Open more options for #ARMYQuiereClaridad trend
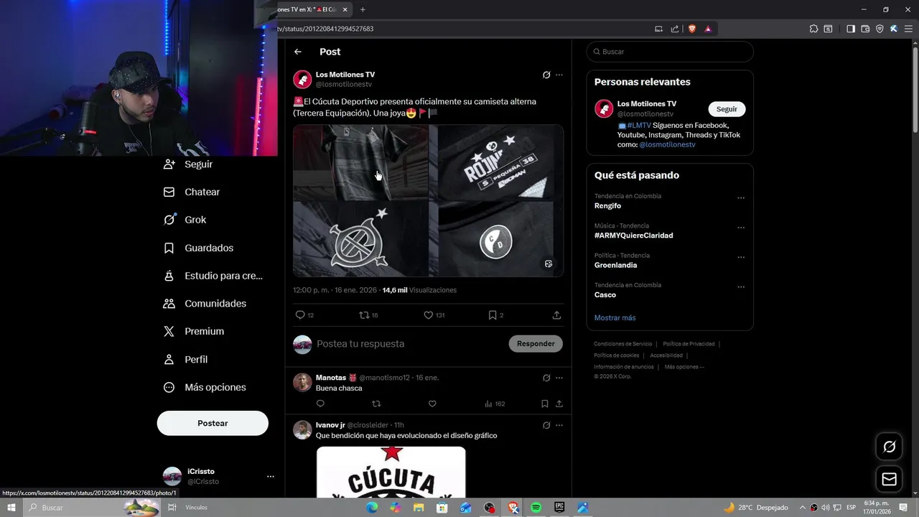 [741, 228]
